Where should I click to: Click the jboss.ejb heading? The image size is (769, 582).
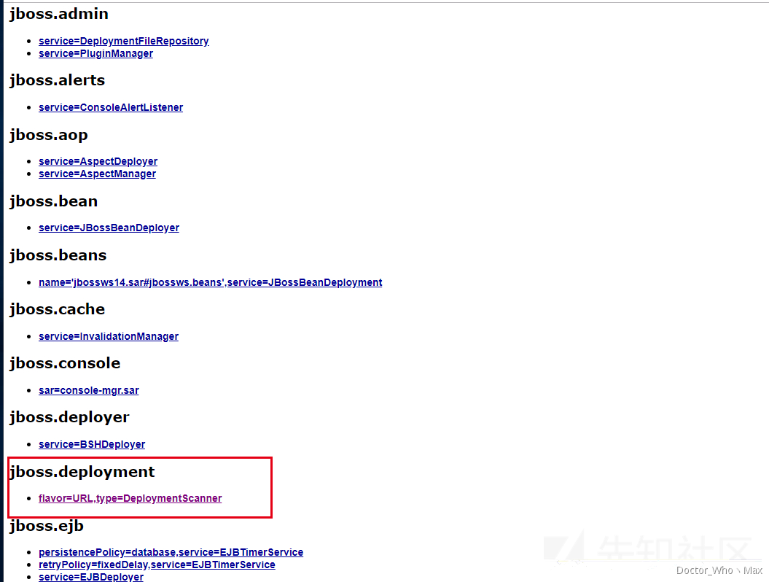coord(47,526)
